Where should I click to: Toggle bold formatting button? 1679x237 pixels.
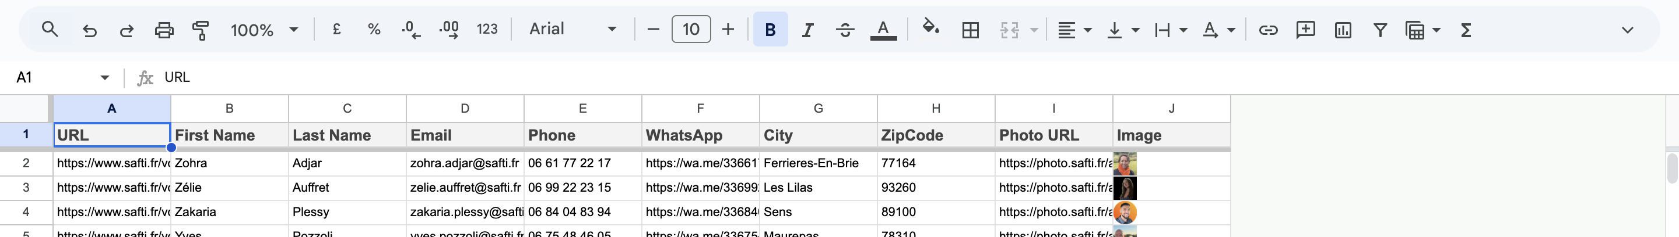point(770,29)
